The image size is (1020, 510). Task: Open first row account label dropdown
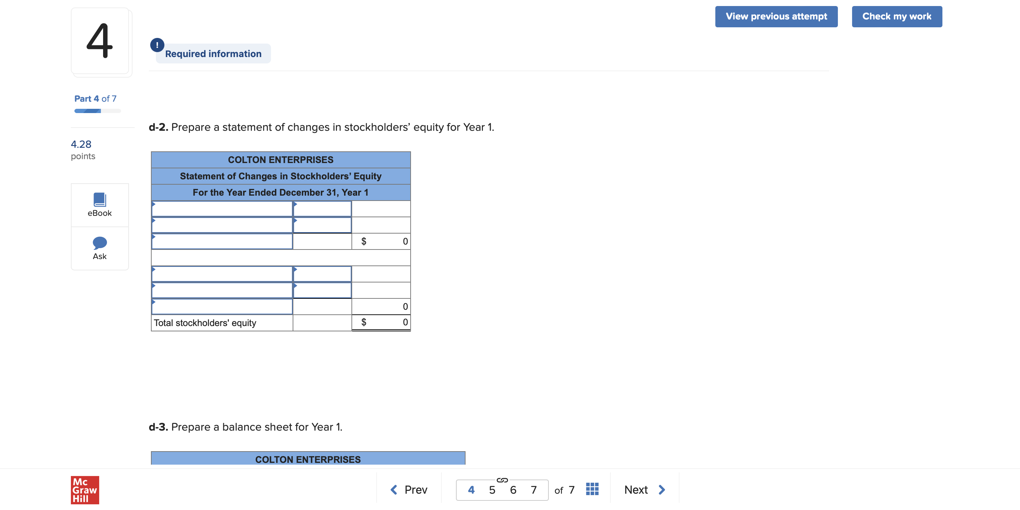[222, 209]
